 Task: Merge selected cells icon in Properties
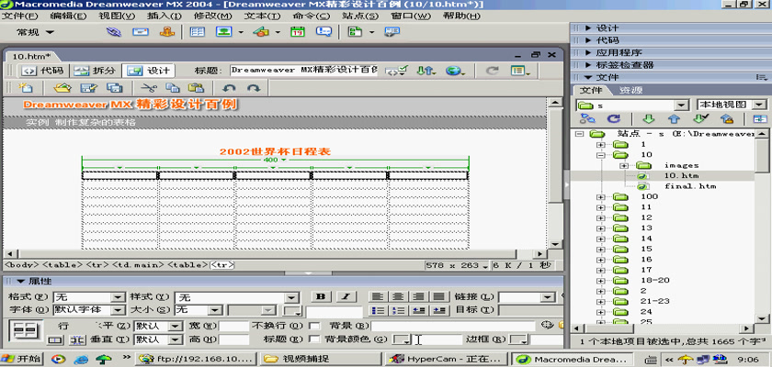click(54, 339)
